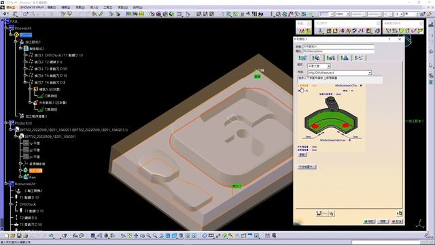Click the Print icon in bottom toolbar
Screen dimensions: 435x245
pos(25,236)
